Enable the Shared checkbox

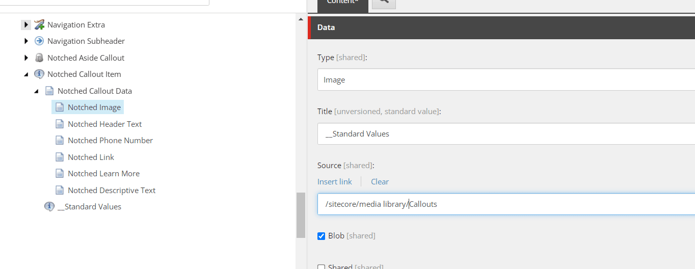[322, 266]
